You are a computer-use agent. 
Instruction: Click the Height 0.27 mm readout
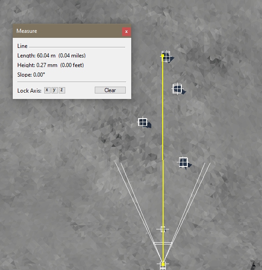point(51,65)
